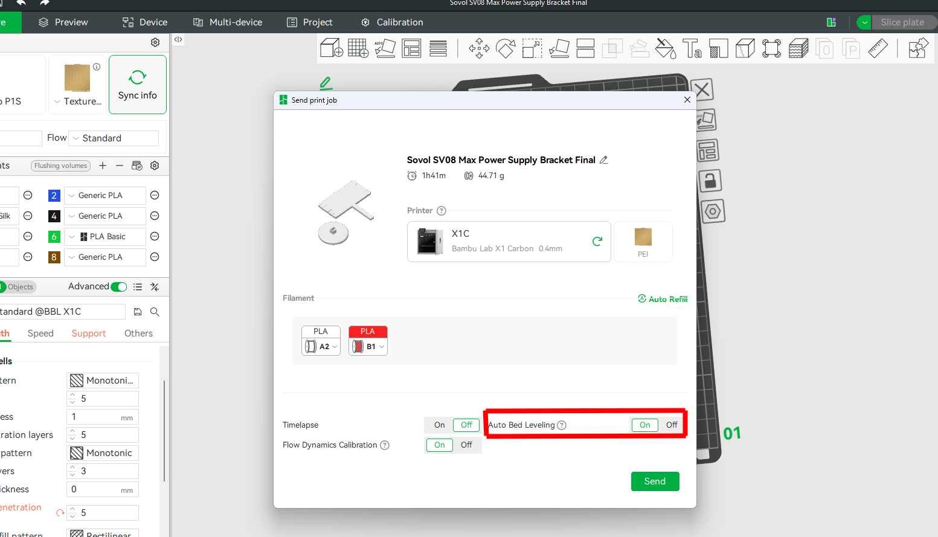
Task: Click the blue filament 2 color swatch
Action: coord(54,195)
